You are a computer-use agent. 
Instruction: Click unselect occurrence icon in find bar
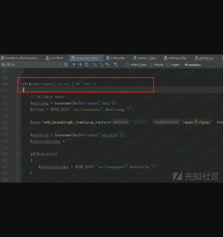point(101,65)
